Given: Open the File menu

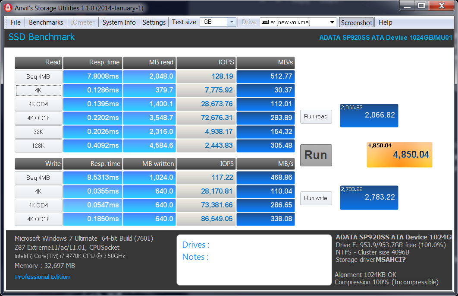Looking at the screenshot, I should pos(16,22).
